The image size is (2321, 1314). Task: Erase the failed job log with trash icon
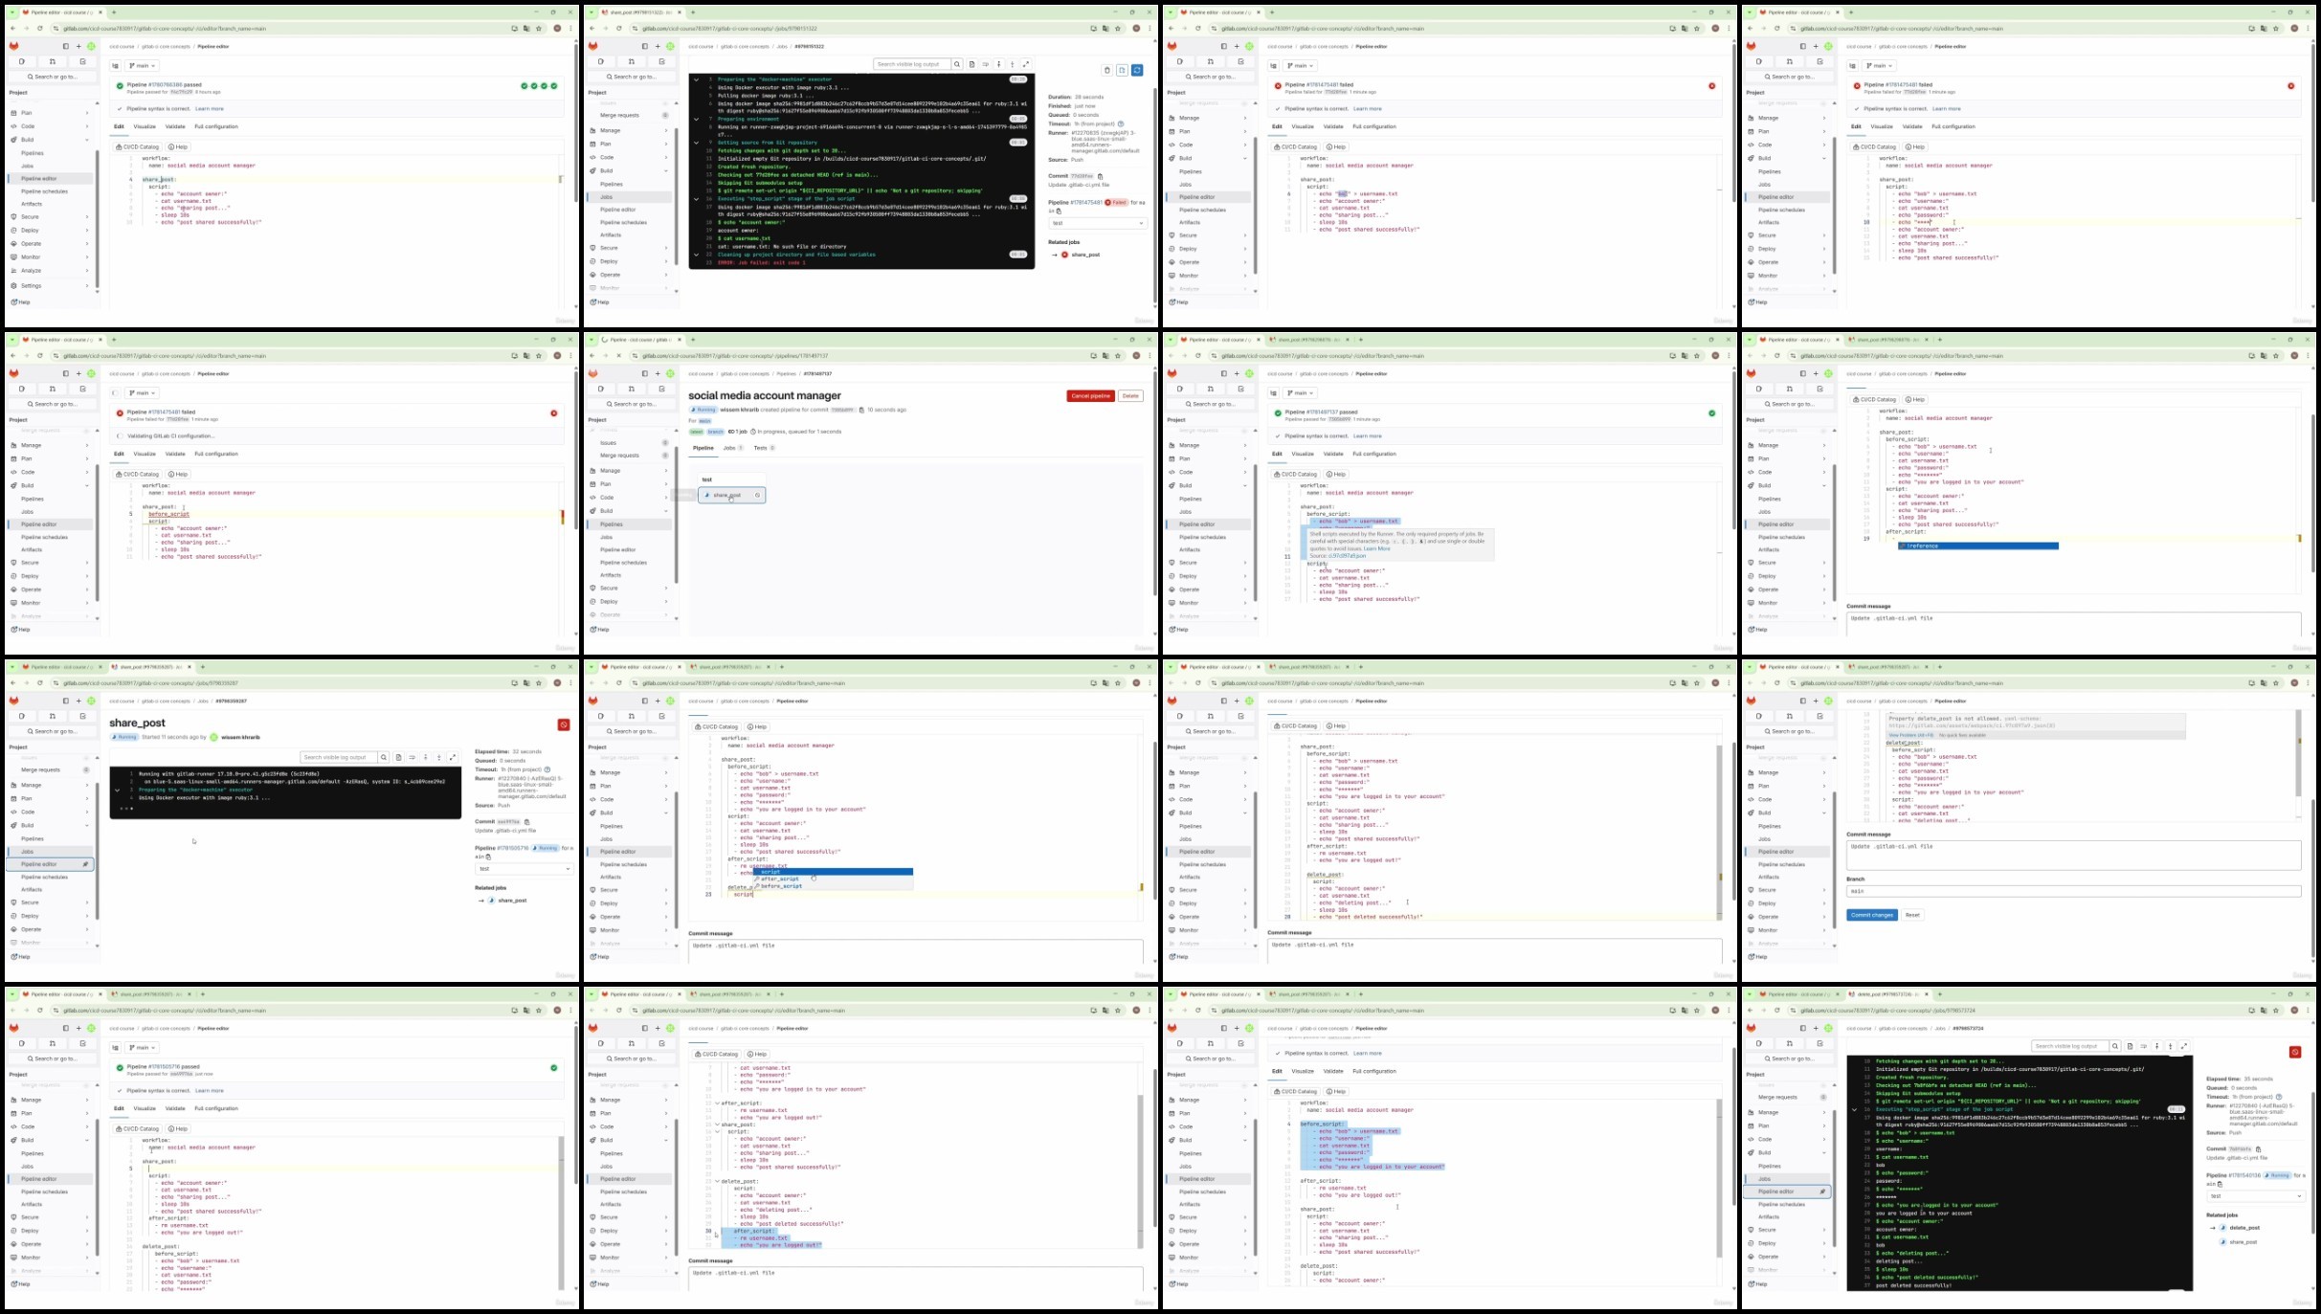1107,70
